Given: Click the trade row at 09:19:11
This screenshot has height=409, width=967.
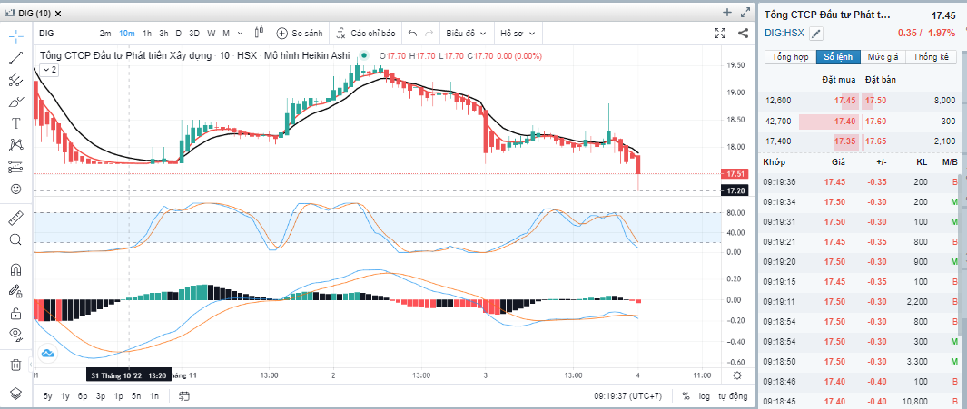Looking at the screenshot, I should coord(860,302).
